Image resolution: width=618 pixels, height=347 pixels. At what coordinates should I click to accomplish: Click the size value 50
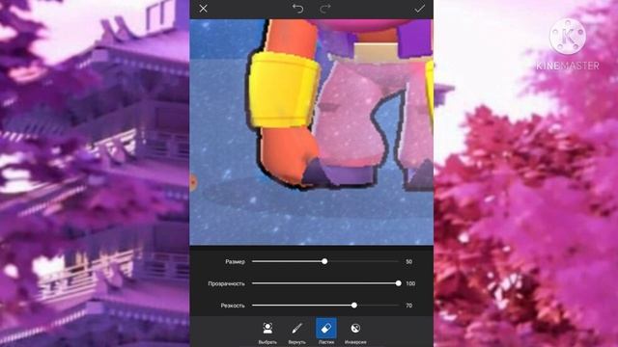click(409, 261)
